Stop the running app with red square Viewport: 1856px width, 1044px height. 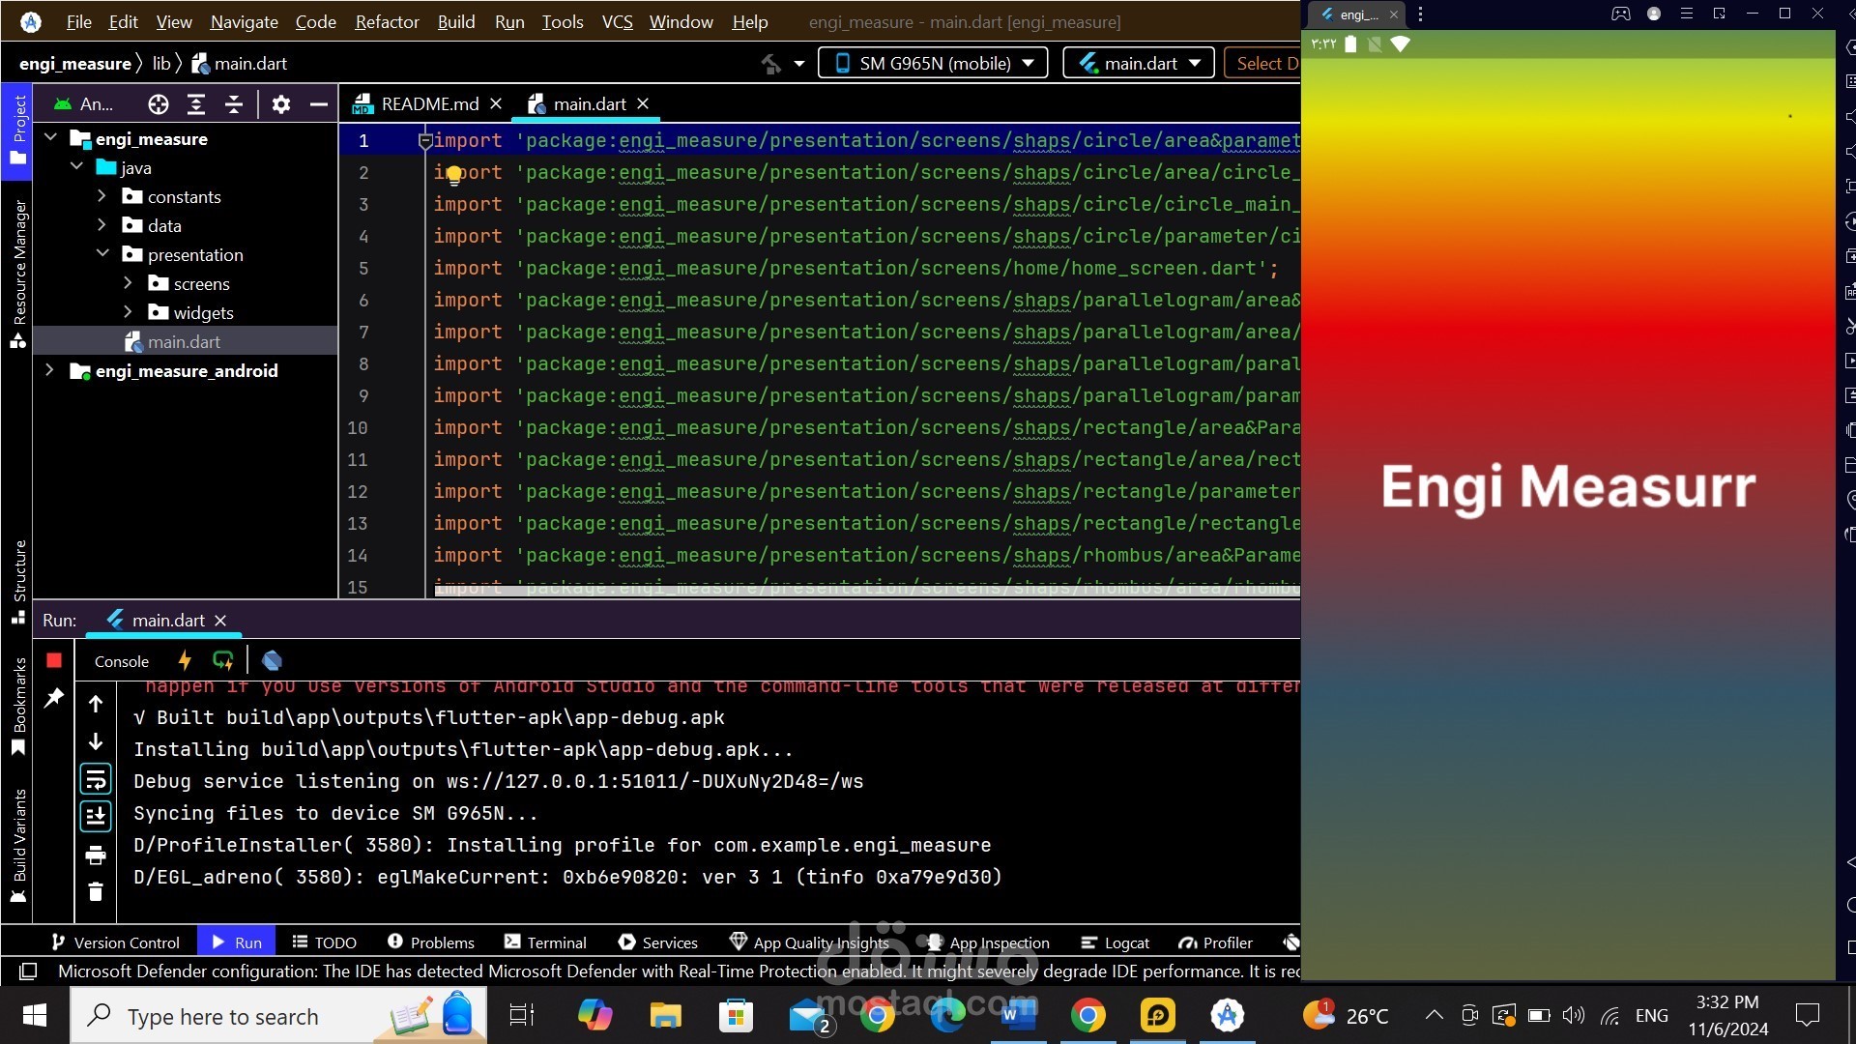point(54,660)
